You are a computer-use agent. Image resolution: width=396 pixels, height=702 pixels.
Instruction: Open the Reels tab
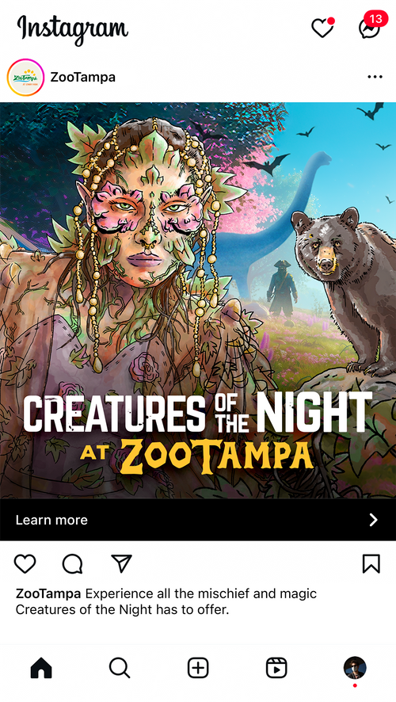point(276,669)
